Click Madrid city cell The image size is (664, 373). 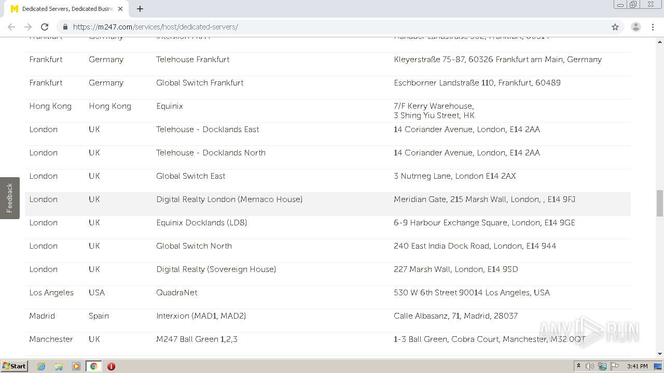pyautogui.click(x=42, y=316)
